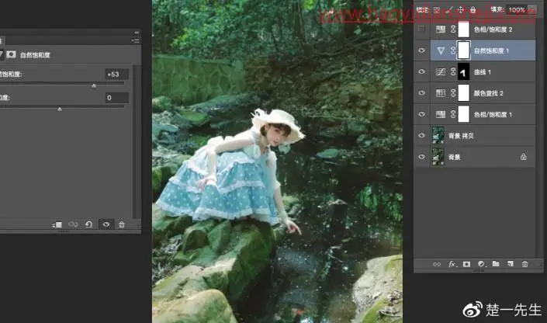
Task: Hide the 背景 拷贝 layer
Action: 421,135
